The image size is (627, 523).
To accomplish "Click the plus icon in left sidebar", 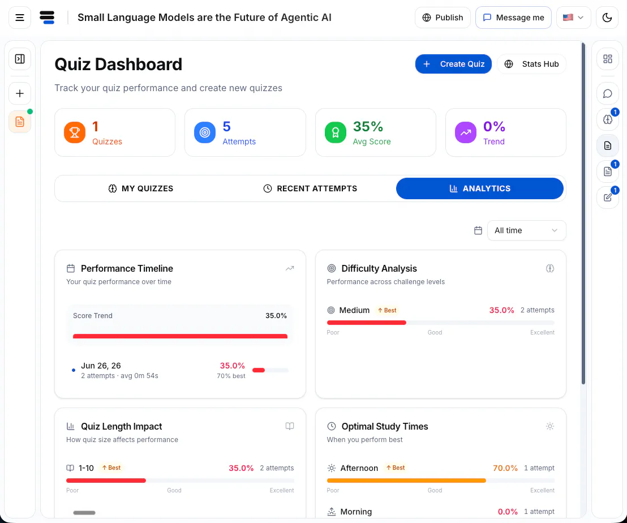I will pos(20,93).
